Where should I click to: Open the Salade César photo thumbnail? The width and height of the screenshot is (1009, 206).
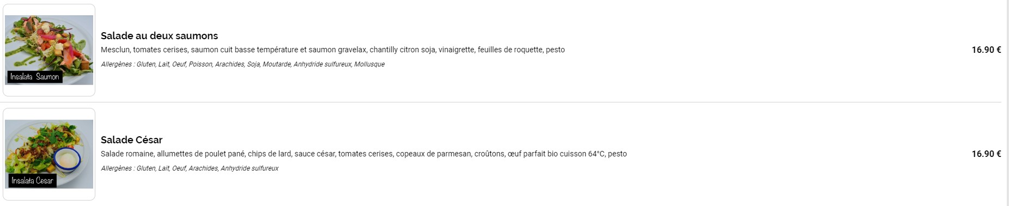49,154
